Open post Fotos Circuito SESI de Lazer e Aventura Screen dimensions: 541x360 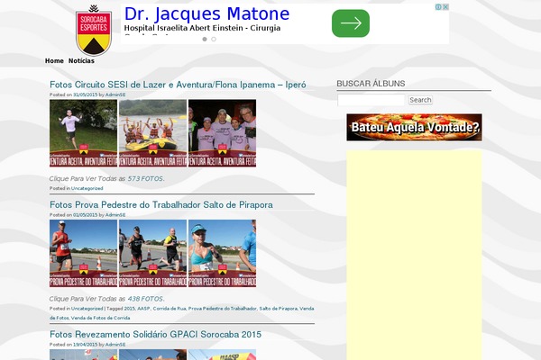pos(178,85)
